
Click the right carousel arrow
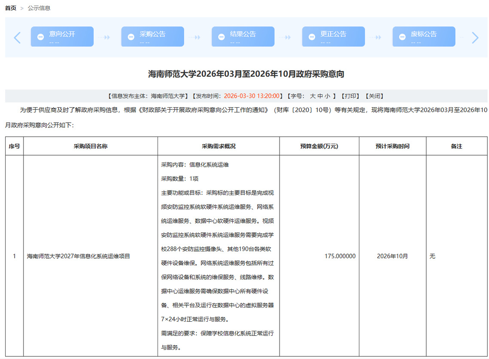click(x=475, y=38)
